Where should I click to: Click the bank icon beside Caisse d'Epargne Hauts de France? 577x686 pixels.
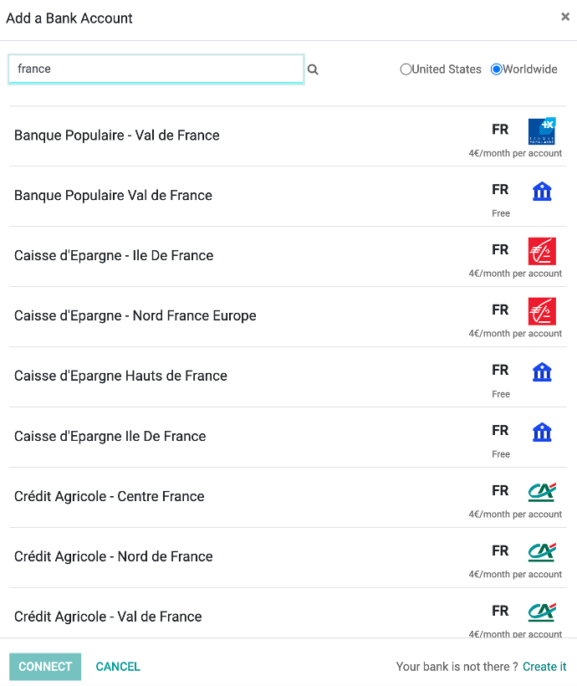542,372
